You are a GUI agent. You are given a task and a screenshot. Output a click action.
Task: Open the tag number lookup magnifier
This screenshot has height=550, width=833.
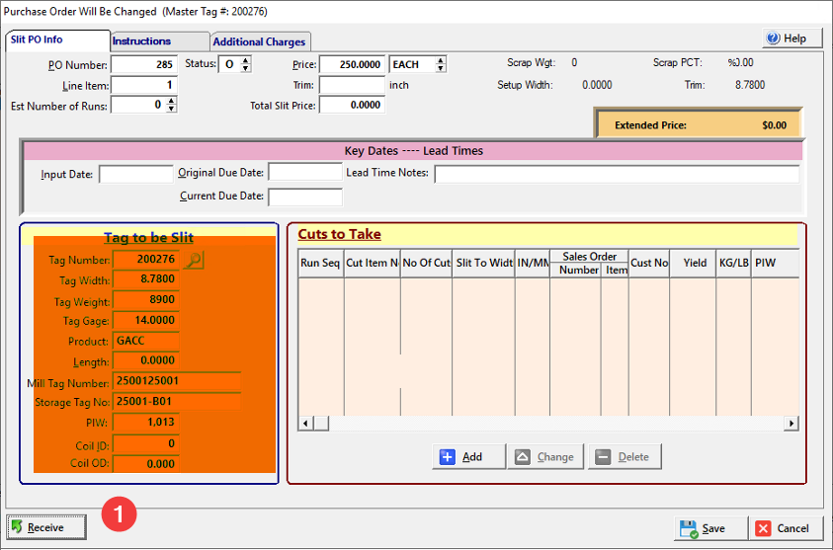click(x=194, y=260)
